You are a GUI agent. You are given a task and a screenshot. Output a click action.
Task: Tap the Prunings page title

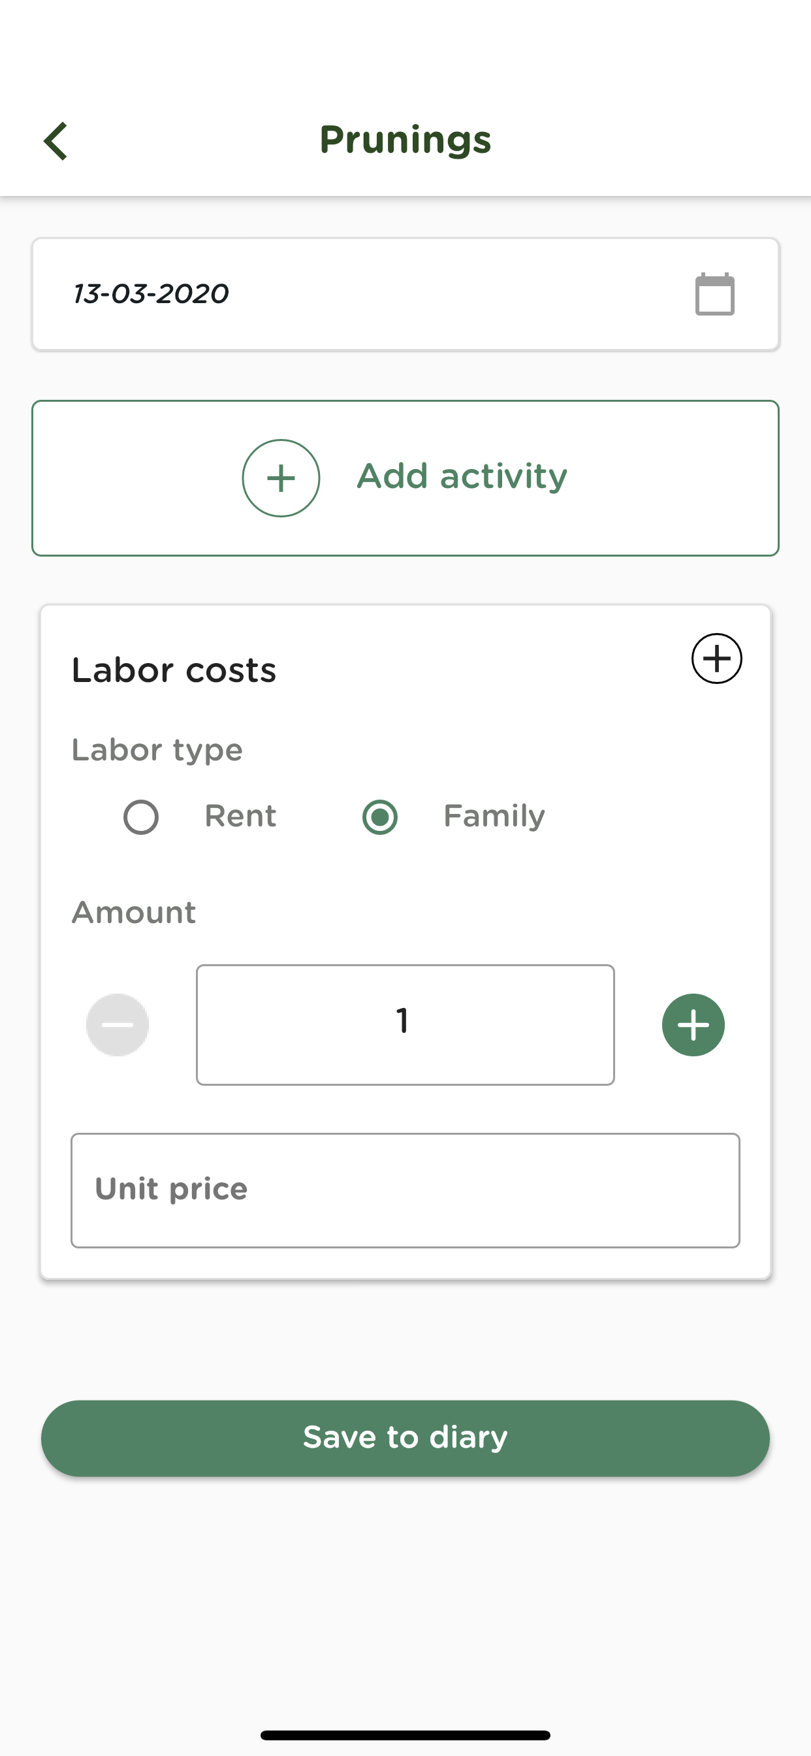[405, 140]
